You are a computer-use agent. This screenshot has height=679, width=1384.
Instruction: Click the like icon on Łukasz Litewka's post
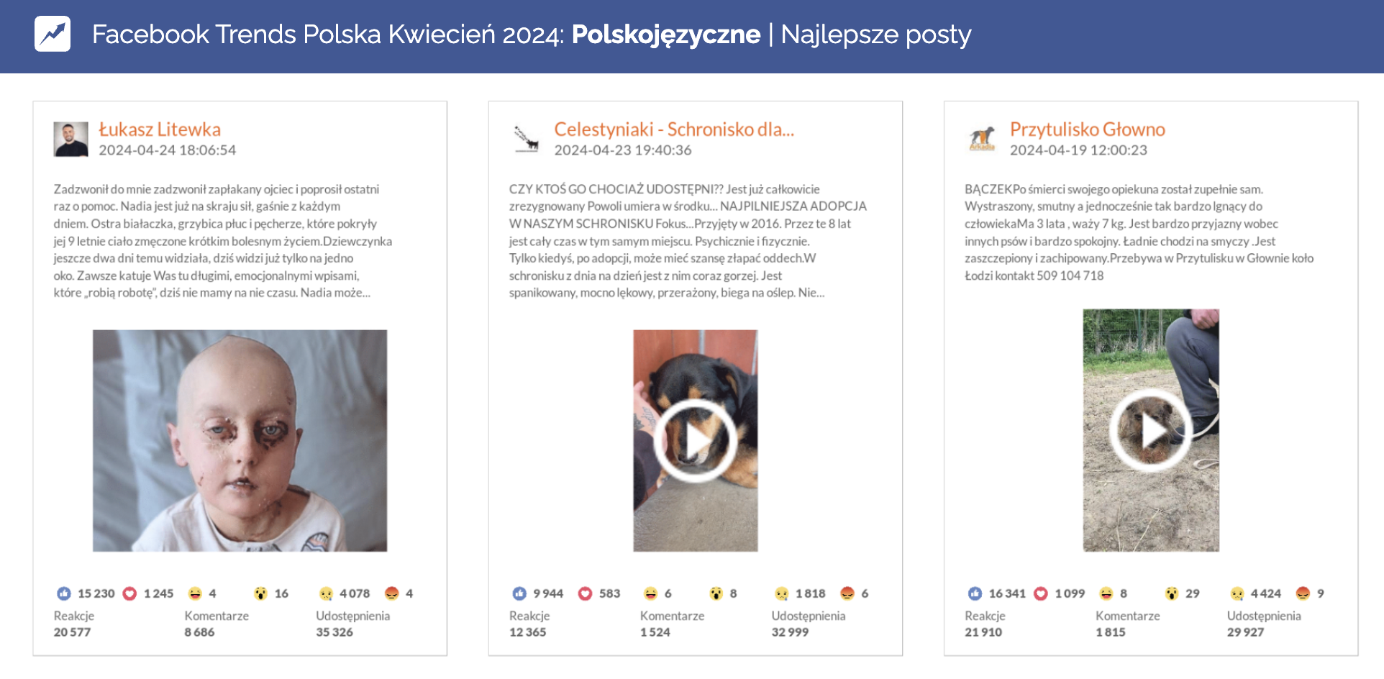(x=64, y=593)
